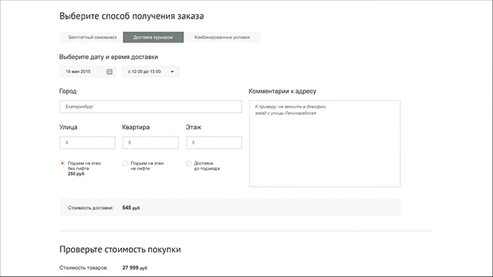Click the "Доставка до подъезда" label text
Image resolution: width=493 pixels, height=277 pixels.
206,166
